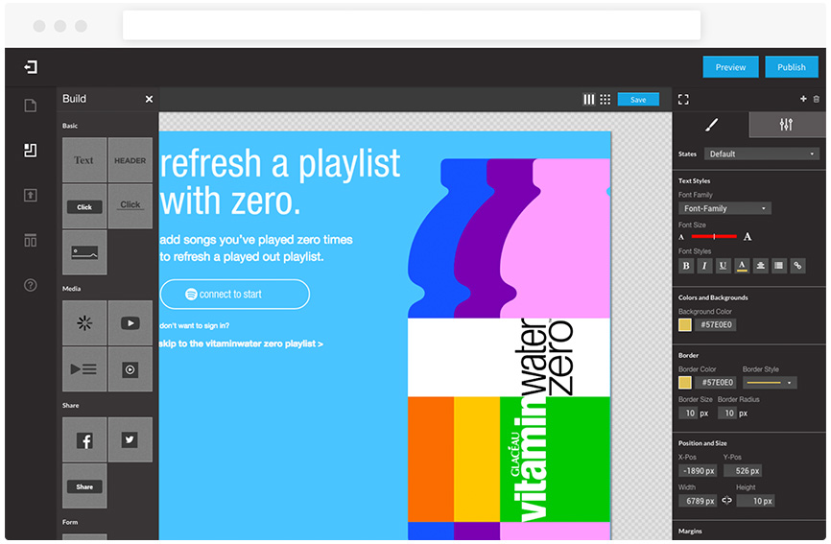Toggle Underline font style

coord(723,266)
